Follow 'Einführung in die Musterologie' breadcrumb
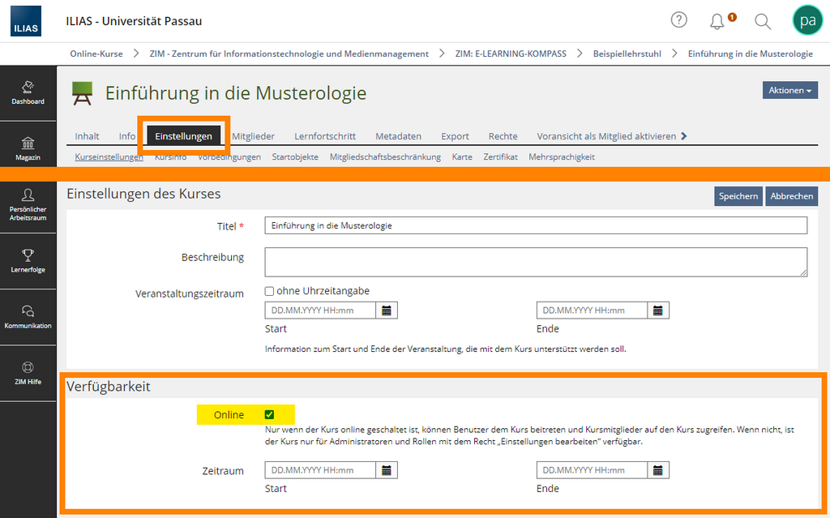 pyautogui.click(x=751, y=54)
